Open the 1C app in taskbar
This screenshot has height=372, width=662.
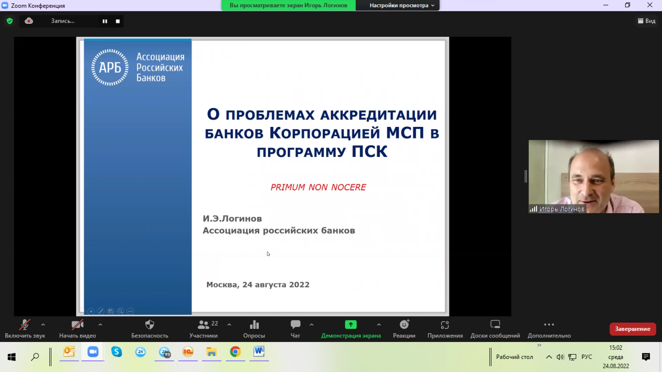(x=188, y=352)
